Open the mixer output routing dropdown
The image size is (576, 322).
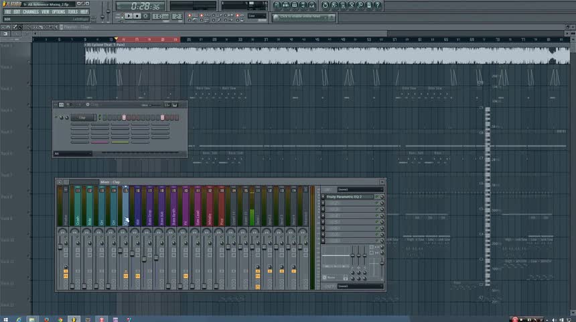(360, 286)
